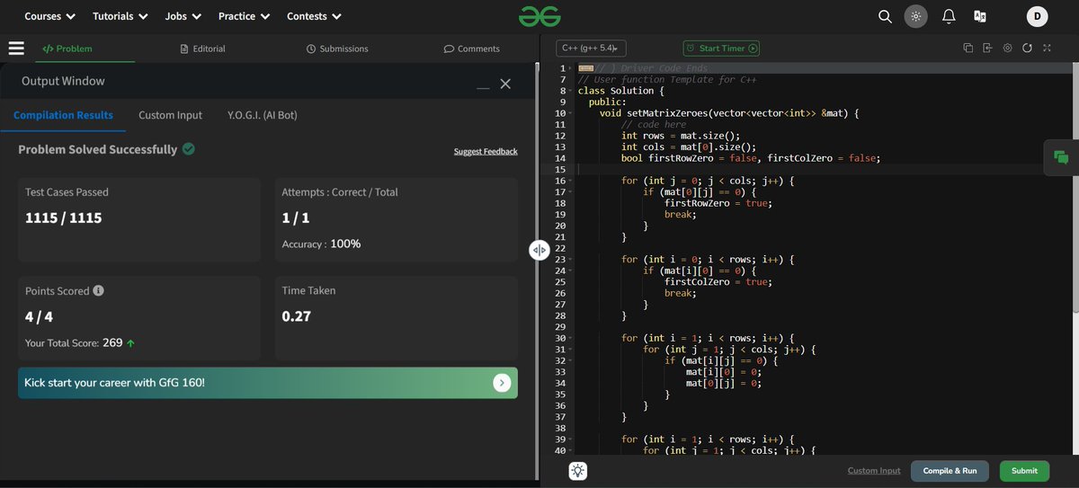1079x488 pixels.
Task: Click Suggest Feedback link
Action: (x=486, y=151)
